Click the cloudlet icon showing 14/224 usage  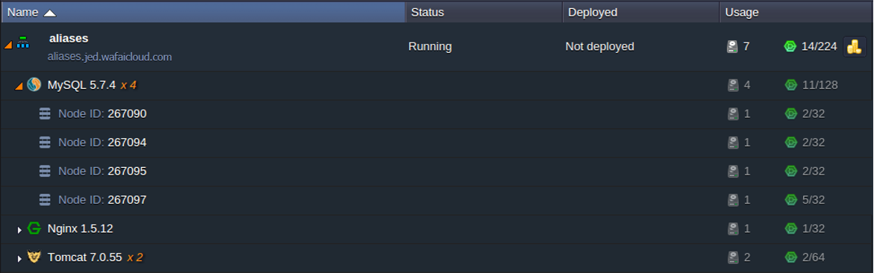click(790, 47)
